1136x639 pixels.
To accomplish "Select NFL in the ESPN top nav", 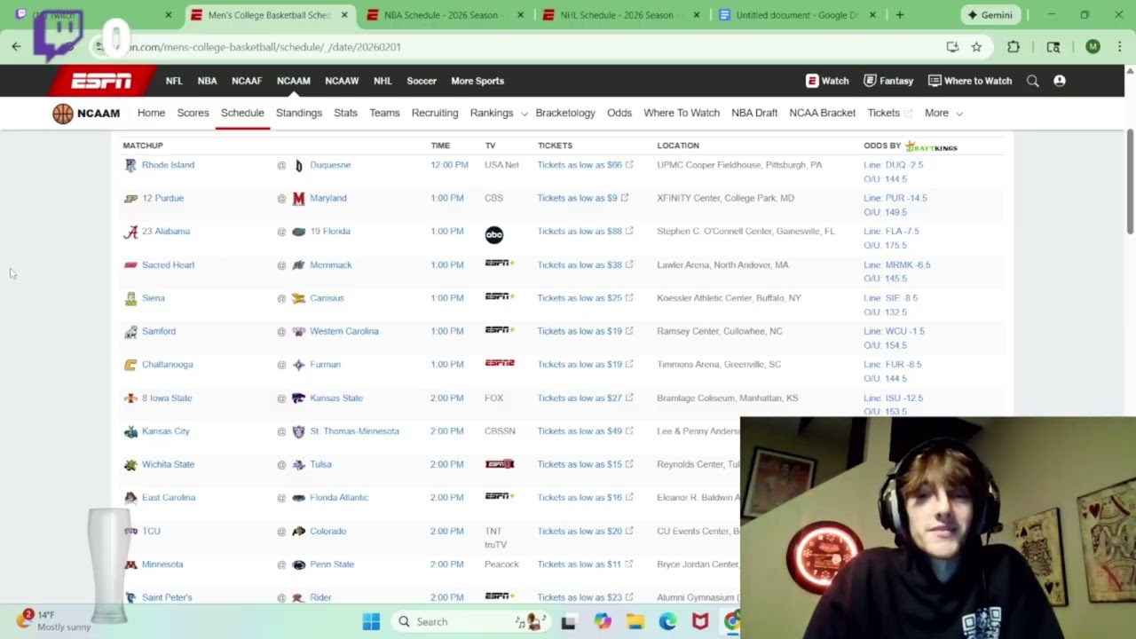I will click(174, 81).
